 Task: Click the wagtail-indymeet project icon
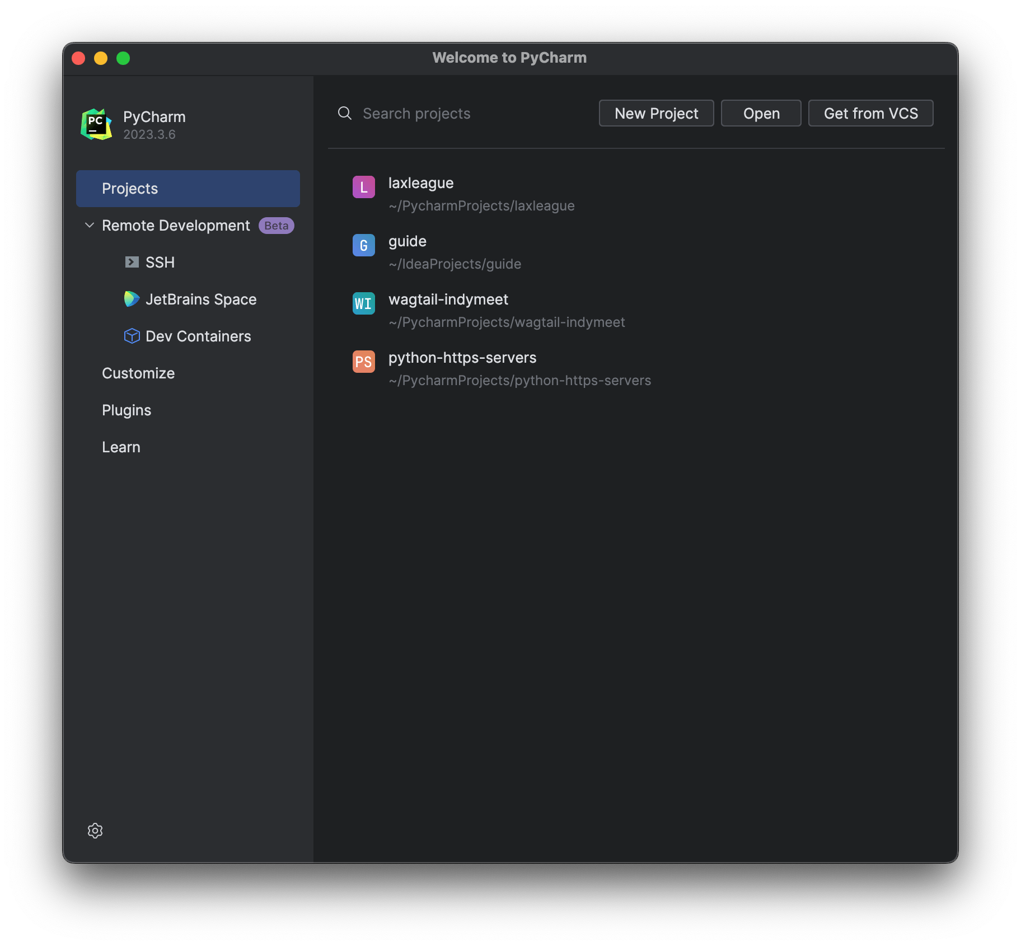[364, 303]
